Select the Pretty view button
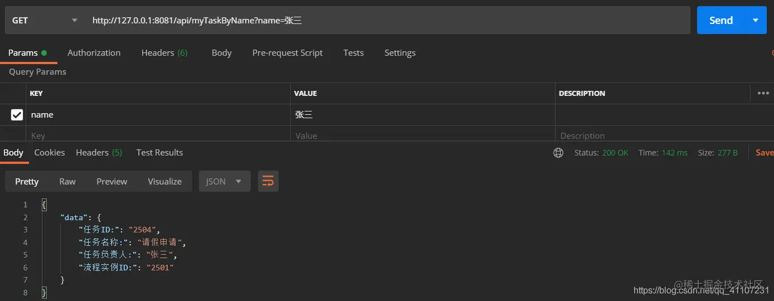Screen dimensions: 774x301 (27, 181)
